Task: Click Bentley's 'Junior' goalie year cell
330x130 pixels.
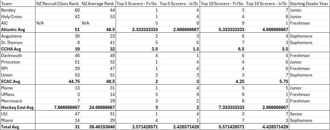Action: [x=309, y=10]
